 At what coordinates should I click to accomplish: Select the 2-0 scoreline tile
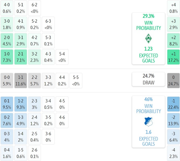(7, 40)
